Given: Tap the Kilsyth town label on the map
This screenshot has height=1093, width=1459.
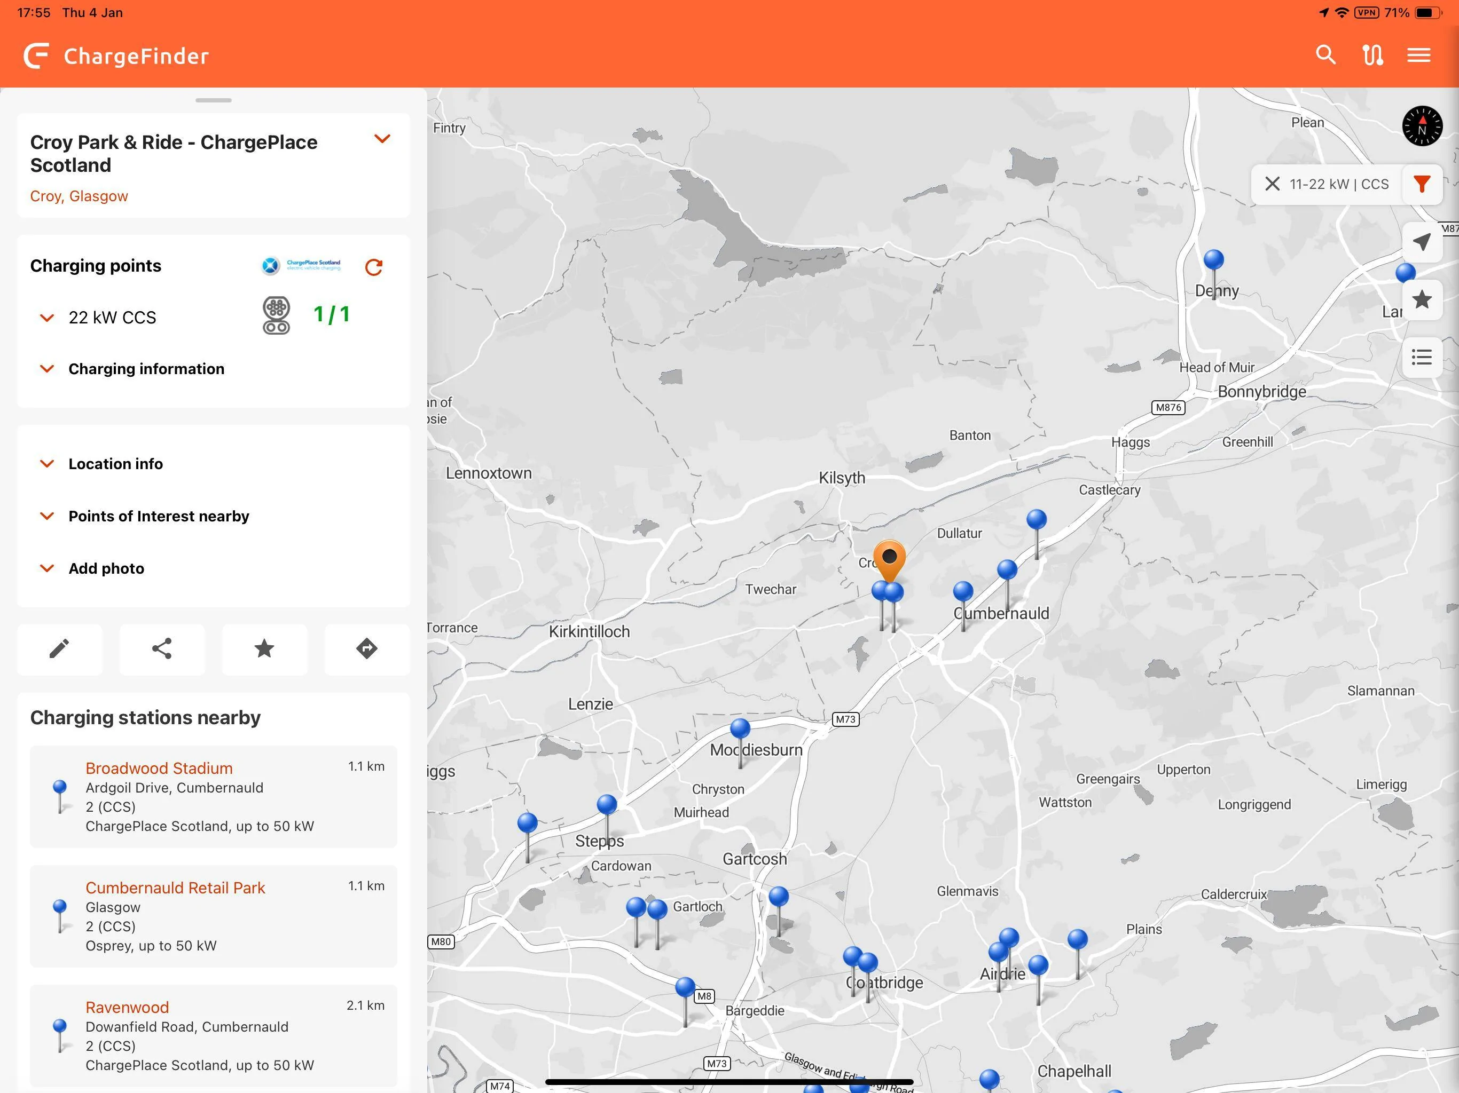Looking at the screenshot, I should (842, 477).
